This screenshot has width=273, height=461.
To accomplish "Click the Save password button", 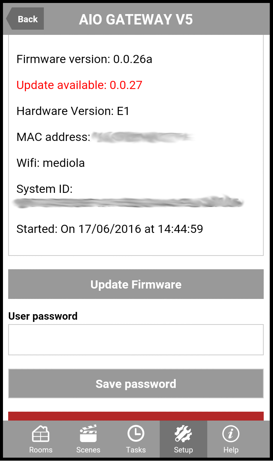I will (x=136, y=383).
